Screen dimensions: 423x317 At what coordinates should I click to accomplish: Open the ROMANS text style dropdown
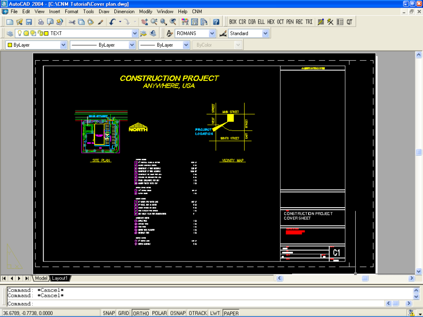coord(212,33)
